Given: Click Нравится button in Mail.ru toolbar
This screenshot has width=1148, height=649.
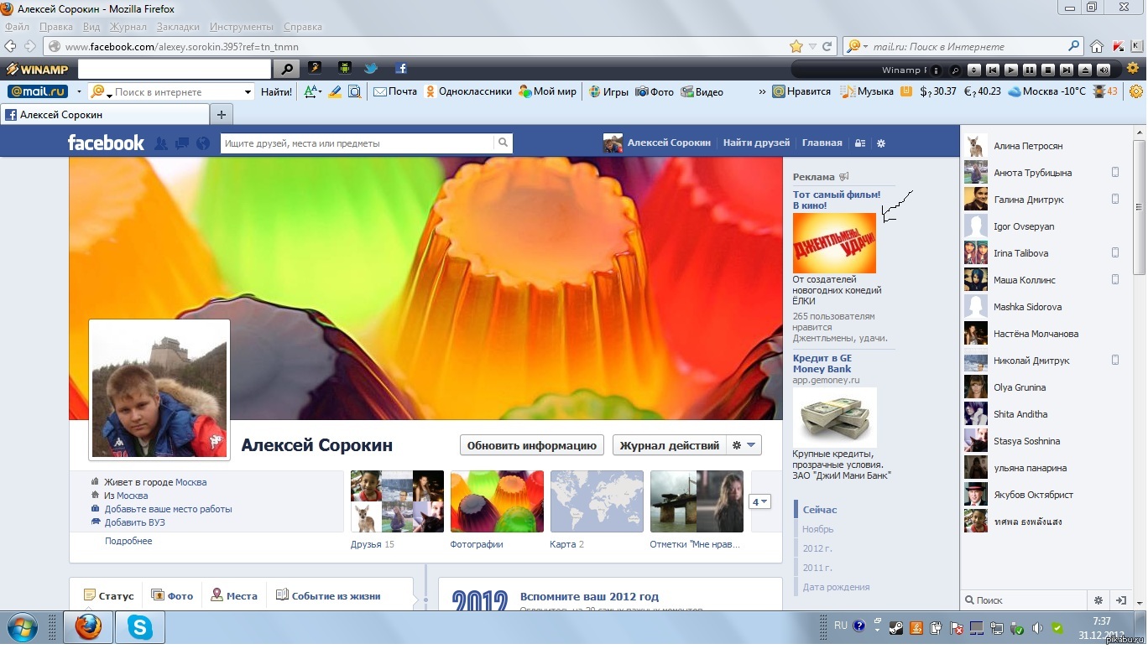Looking at the screenshot, I should 802,91.
